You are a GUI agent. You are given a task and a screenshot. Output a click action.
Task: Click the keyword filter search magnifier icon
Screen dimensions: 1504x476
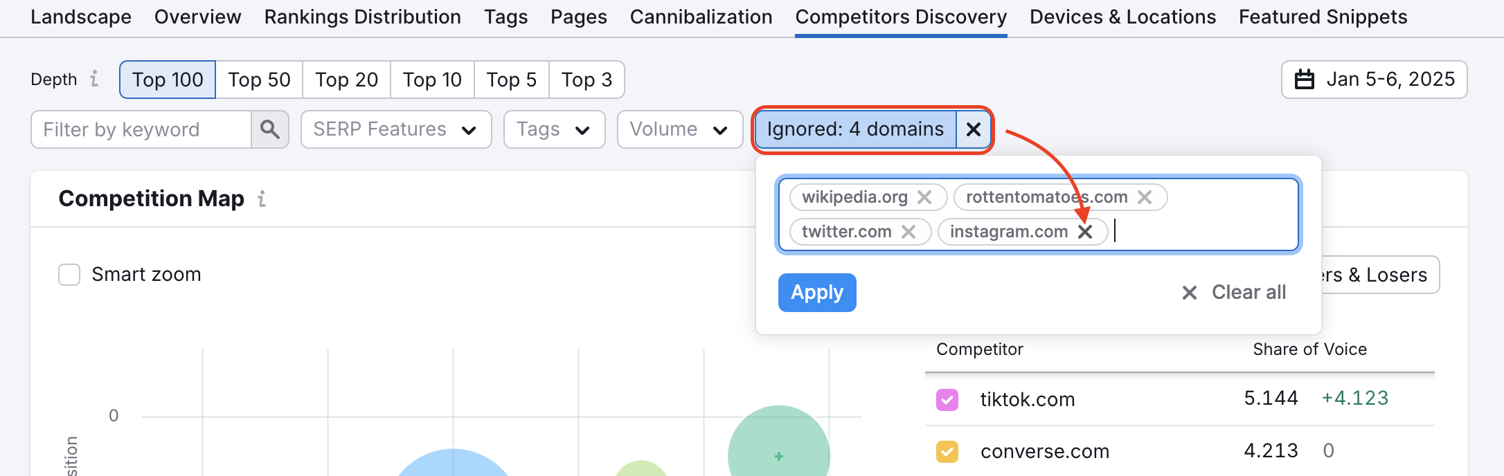point(269,129)
